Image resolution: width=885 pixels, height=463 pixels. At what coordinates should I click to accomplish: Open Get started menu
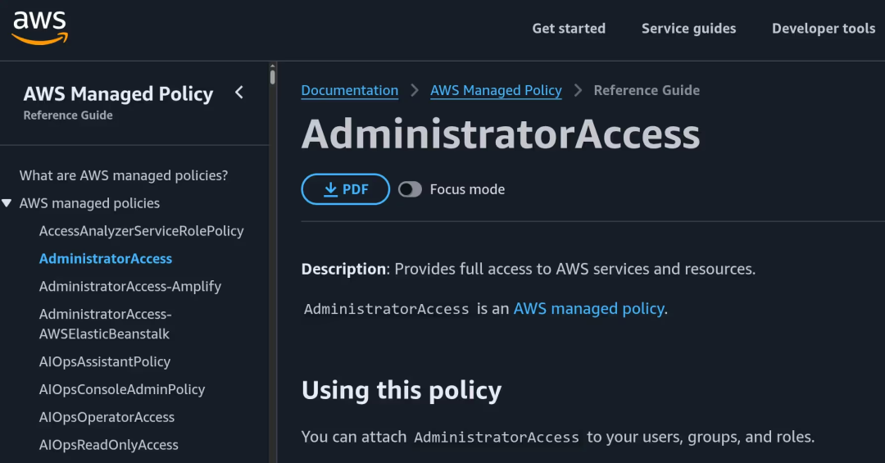tap(569, 28)
